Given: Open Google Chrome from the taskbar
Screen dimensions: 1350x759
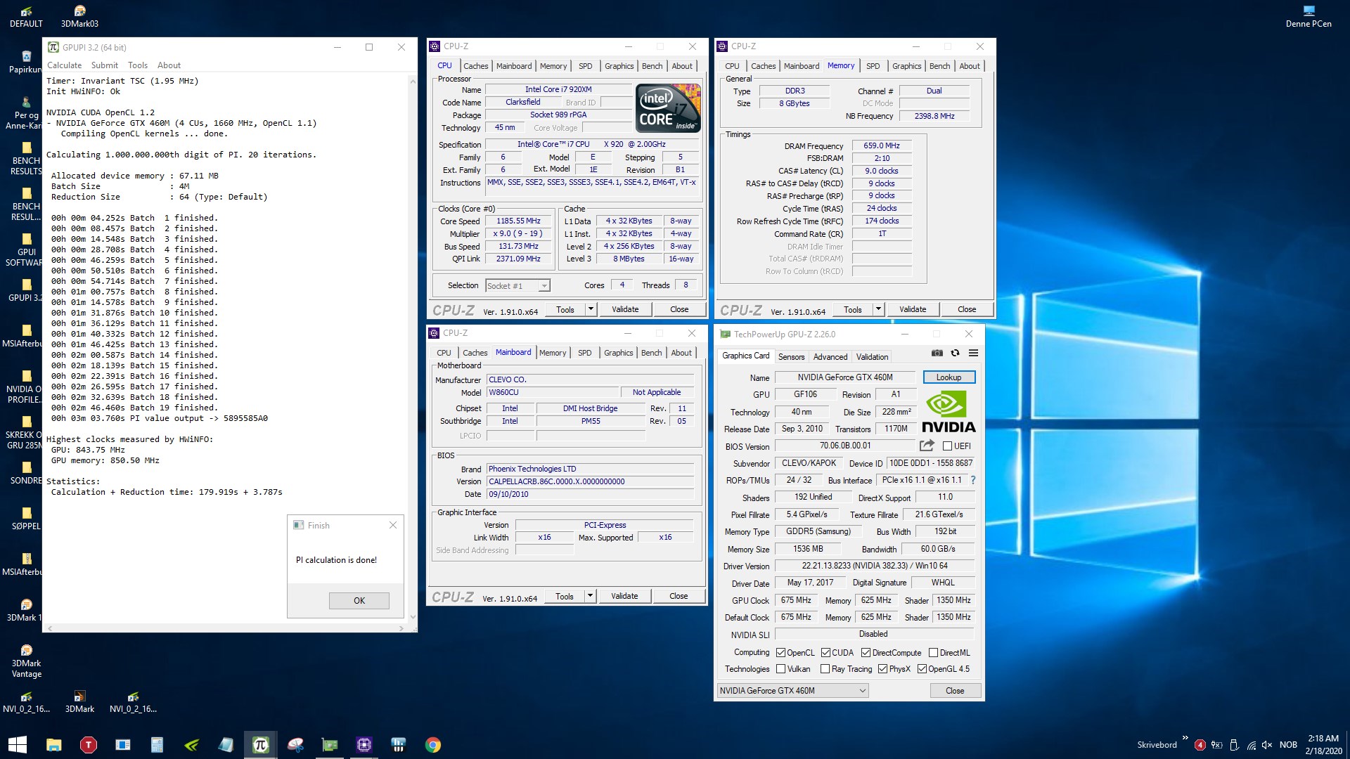Looking at the screenshot, I should pos(433,745).
